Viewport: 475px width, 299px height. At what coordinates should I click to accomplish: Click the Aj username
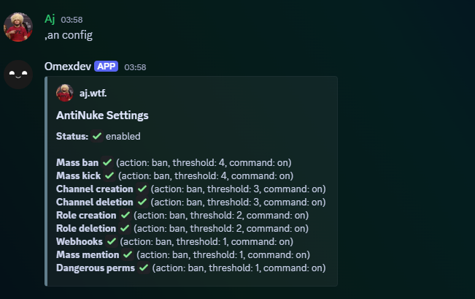pyautogui.click(x=50, y=19)
